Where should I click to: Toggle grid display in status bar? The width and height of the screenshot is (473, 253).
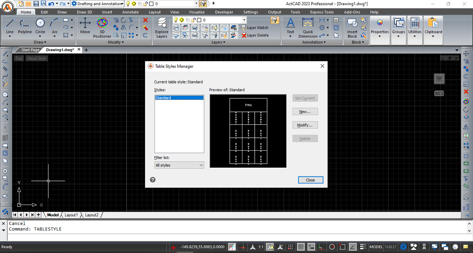pyautogui.click(x=301, y=247)
